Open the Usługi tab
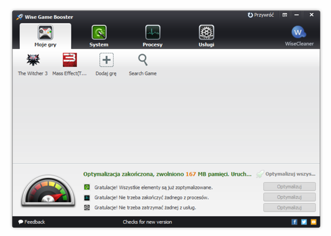The height and width of the screenshot is (236, 331). point(206,36)
